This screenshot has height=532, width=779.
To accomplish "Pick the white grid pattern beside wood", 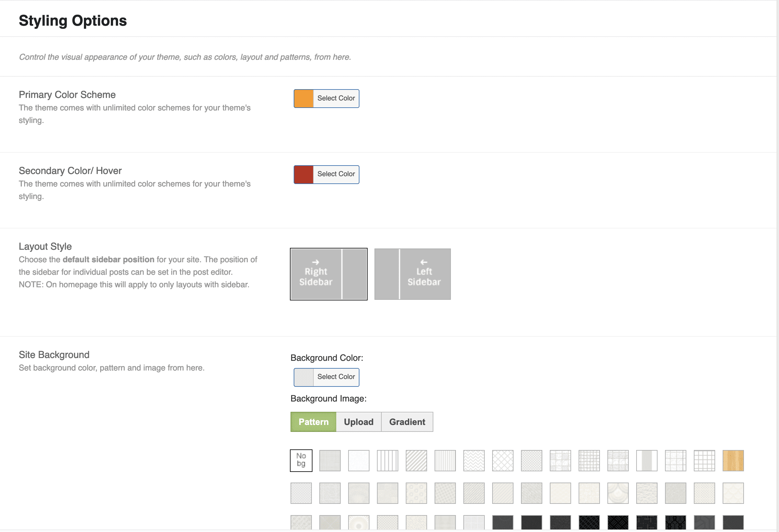I will (x=704, y=460).
